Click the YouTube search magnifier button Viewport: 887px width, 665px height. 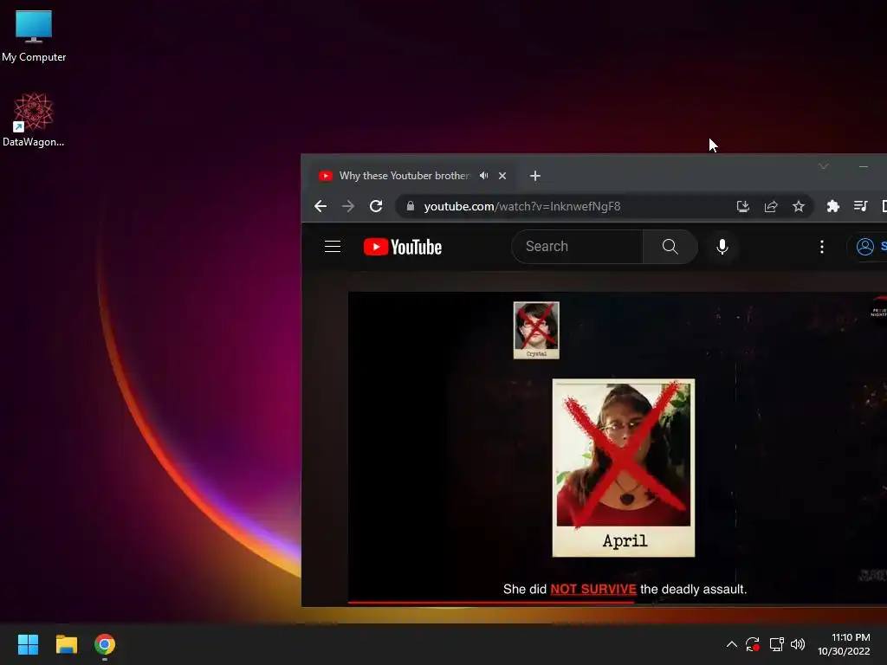670,247
